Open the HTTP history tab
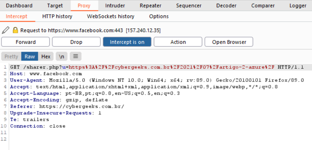312x150 pixels. [57, 16]
